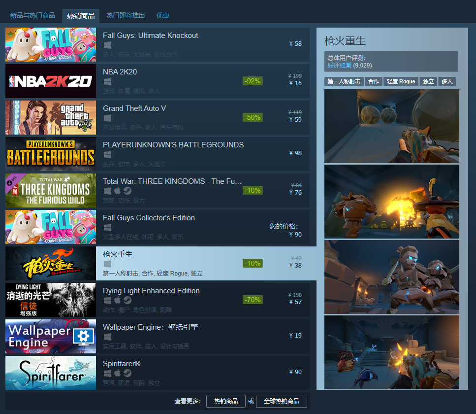Click Apple macOS icon in Spiritfarer row
The width and height of the screenshot is (476, 414).
[x=118, y=373]
